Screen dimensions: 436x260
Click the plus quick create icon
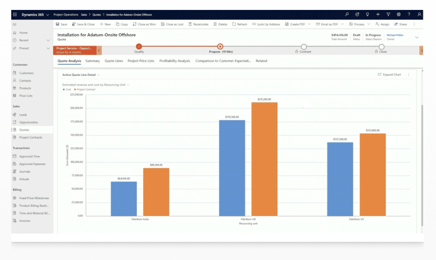click(378, 14)
